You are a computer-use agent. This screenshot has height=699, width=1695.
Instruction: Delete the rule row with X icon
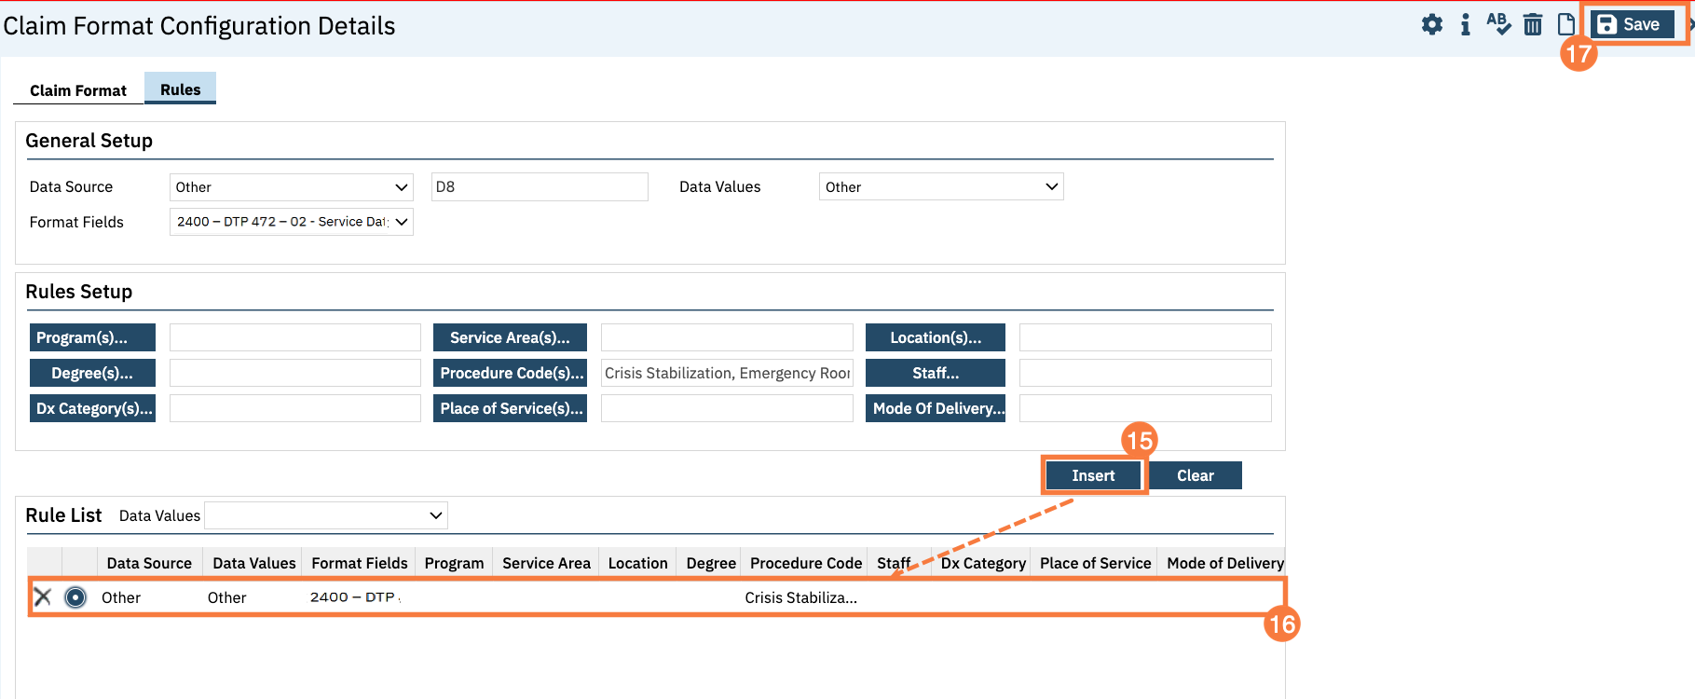click(x=43, y=597)
